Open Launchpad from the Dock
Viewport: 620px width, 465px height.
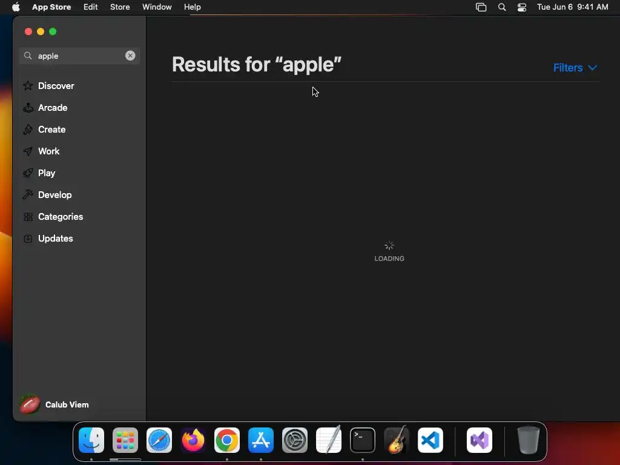click(x=125, y=440)
